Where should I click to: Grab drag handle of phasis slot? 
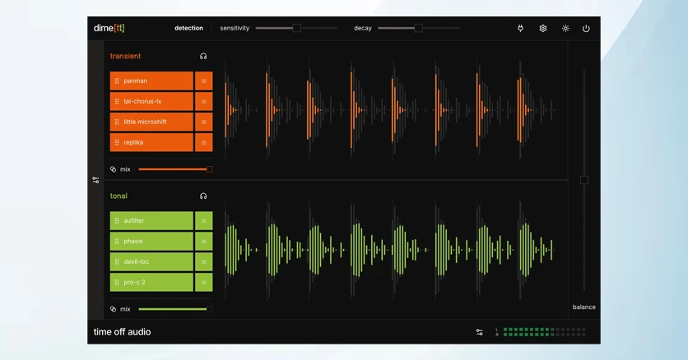click(x=117, y=242)
